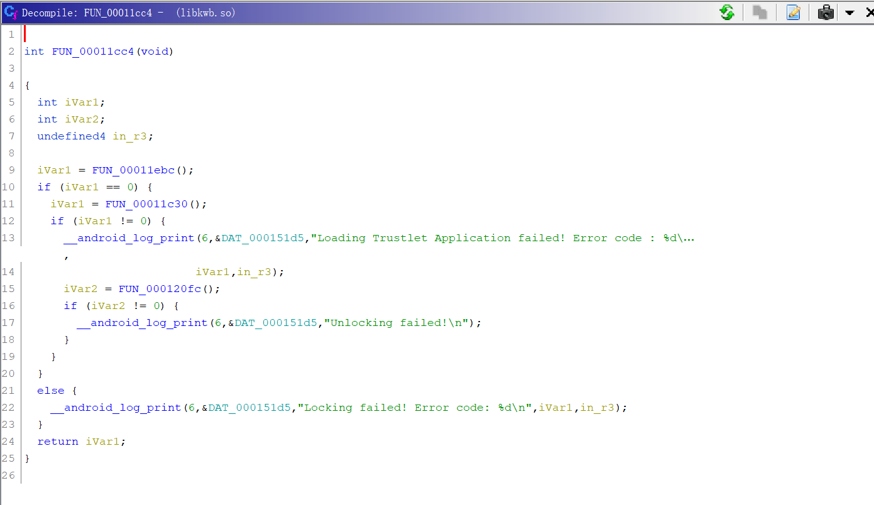Click the else keyword on line 21

click(51, 391)
